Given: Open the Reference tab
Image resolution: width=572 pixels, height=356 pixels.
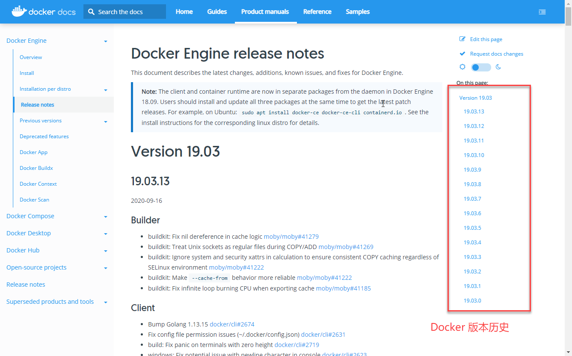Looking at the screenshot, I should [x=317, y=12].
